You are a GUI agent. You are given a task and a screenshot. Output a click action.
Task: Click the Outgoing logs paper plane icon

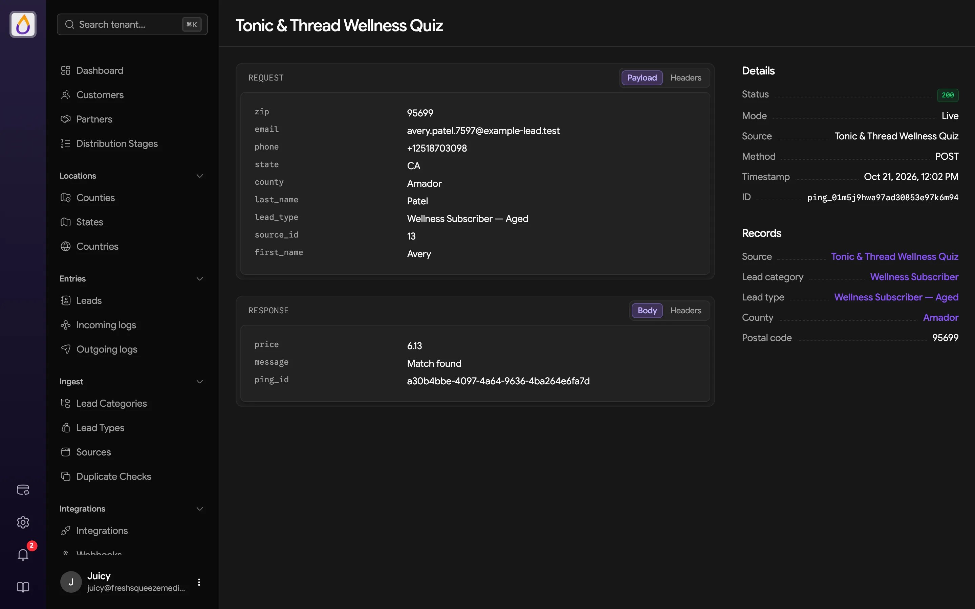[x=66, y=349]
